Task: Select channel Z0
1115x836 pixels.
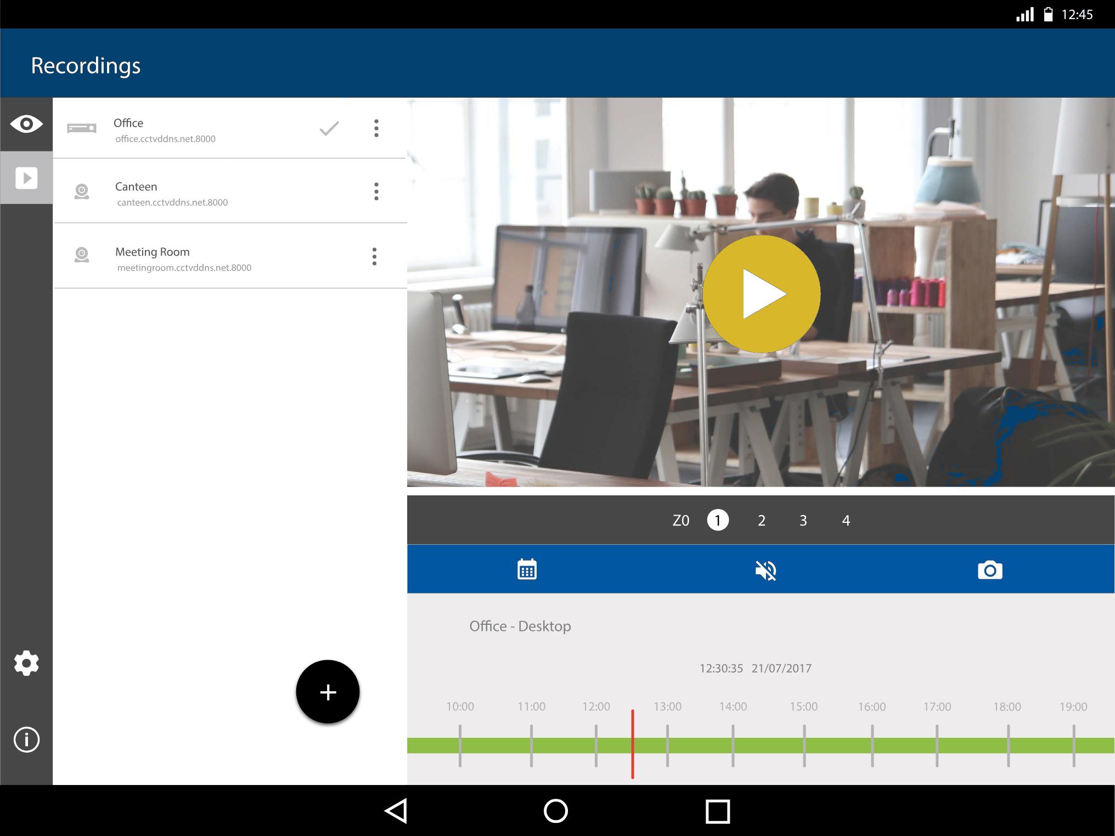Action: click(681, 521)
